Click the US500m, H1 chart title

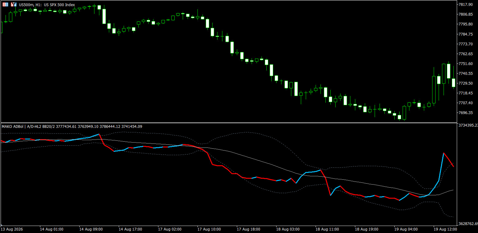click(x=47, y=5)
